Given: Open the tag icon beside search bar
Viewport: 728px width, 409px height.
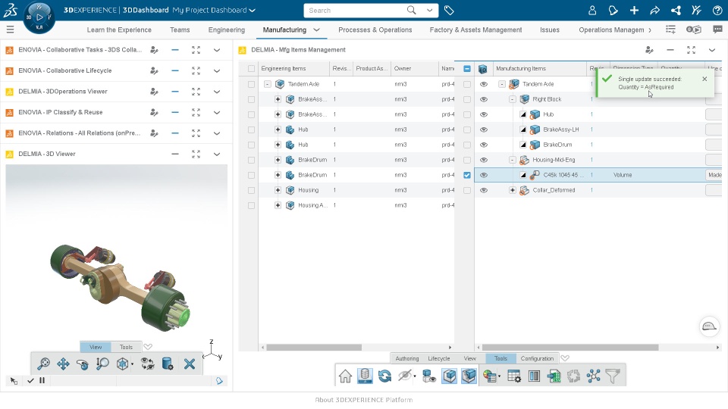Looking at the screenshot, I should coord(449,10).
